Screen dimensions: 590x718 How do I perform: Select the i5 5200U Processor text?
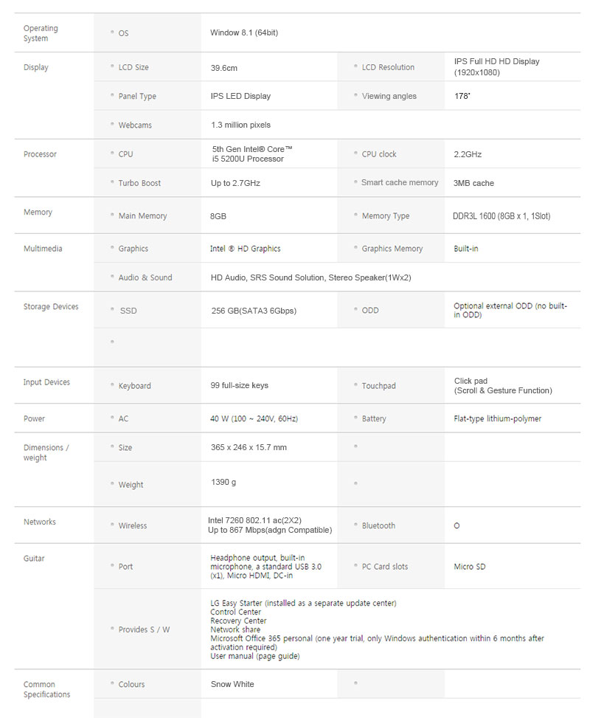tap(247, 159)
